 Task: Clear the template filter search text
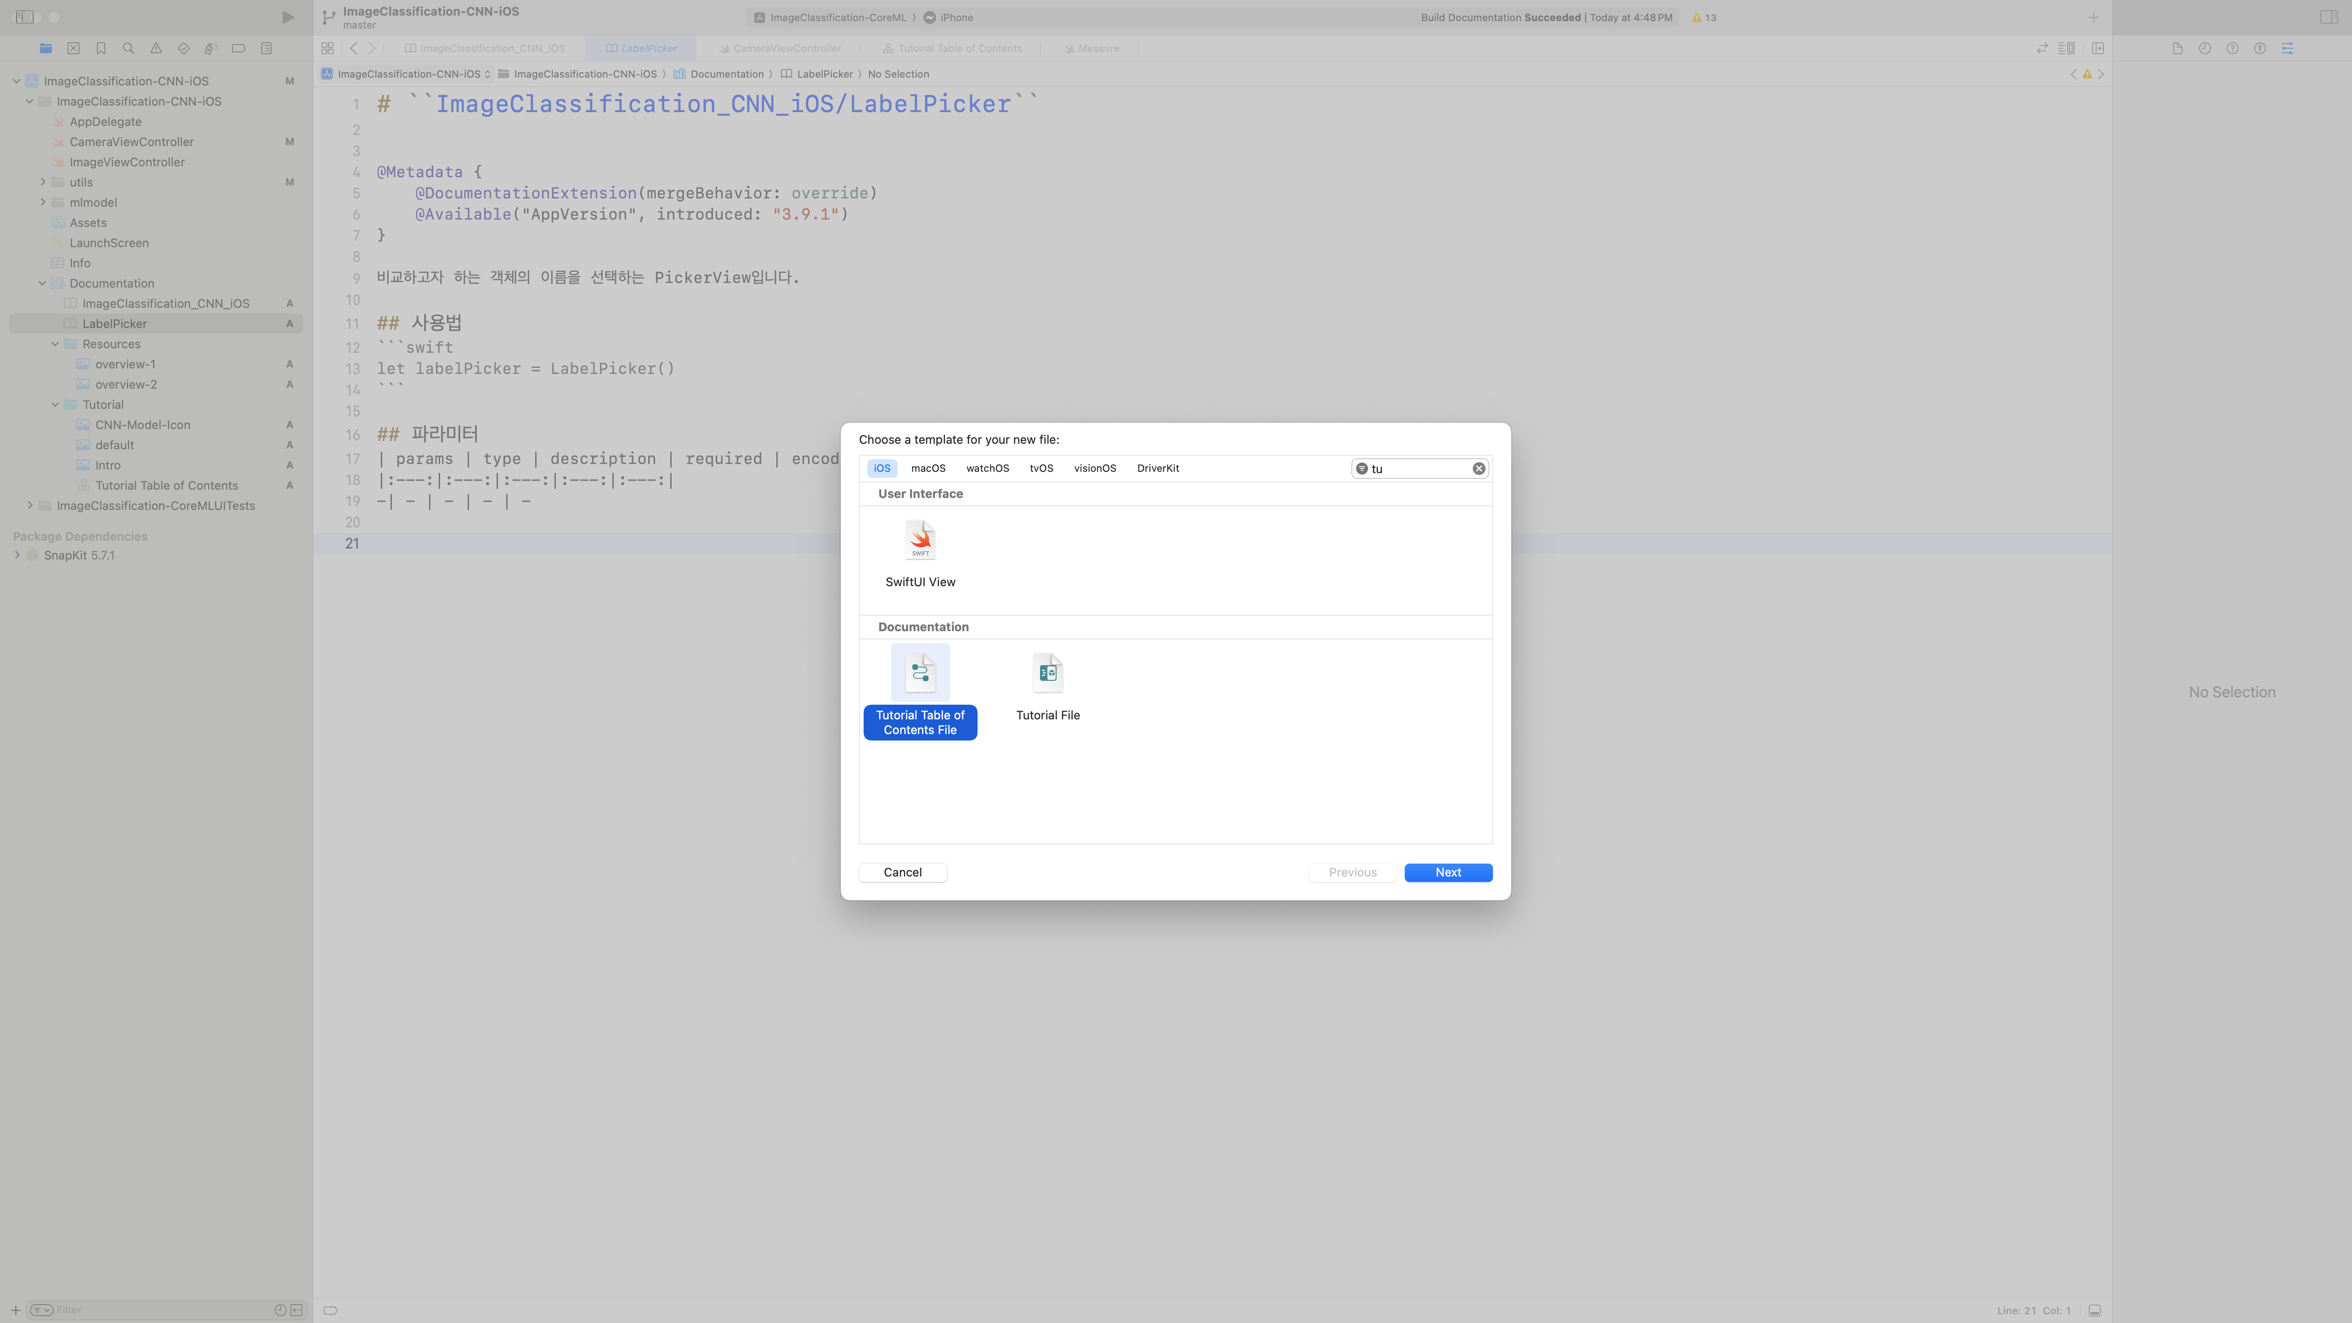point(1478,469)
